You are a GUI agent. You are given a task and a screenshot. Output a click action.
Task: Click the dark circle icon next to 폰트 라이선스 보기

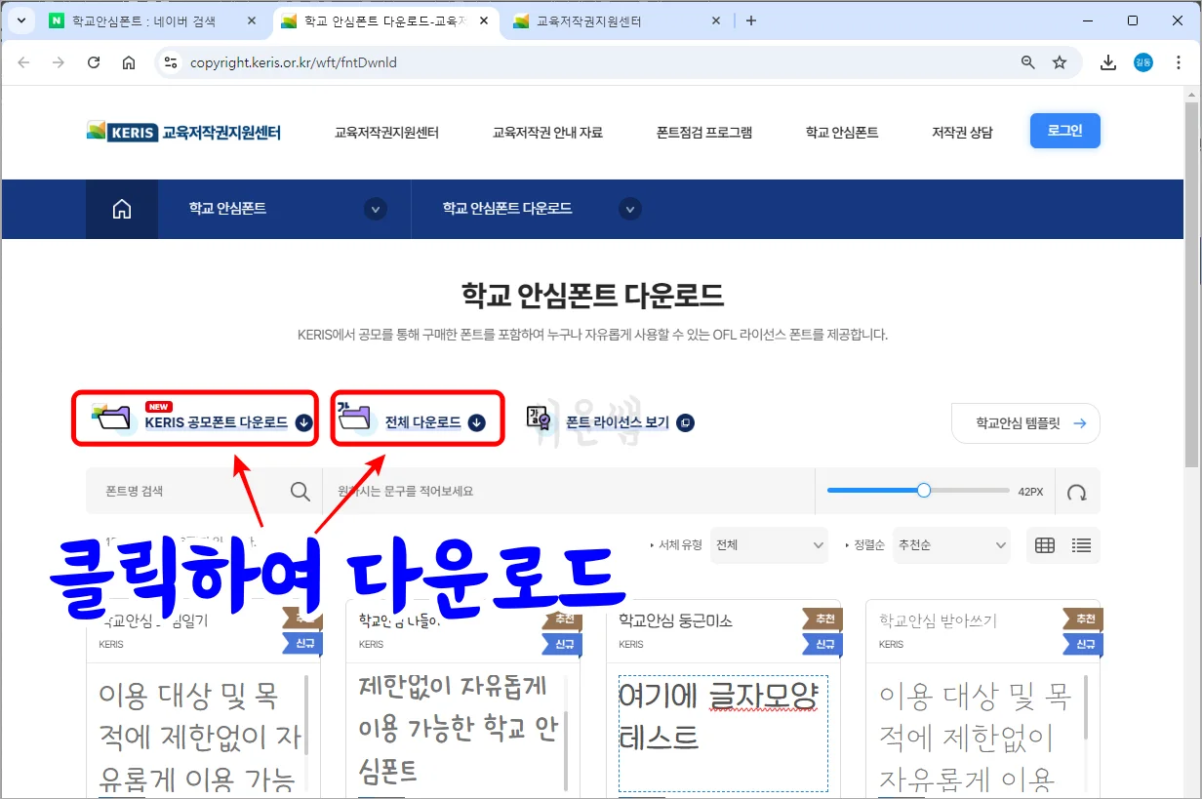pyautogui.click(x=685, y=422)
